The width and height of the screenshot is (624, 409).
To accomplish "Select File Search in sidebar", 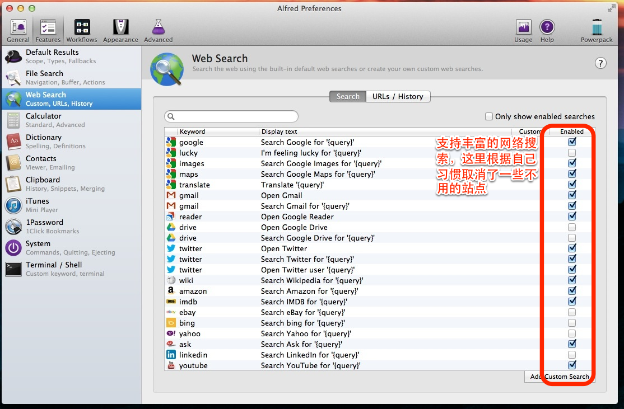I will [71, 78].
